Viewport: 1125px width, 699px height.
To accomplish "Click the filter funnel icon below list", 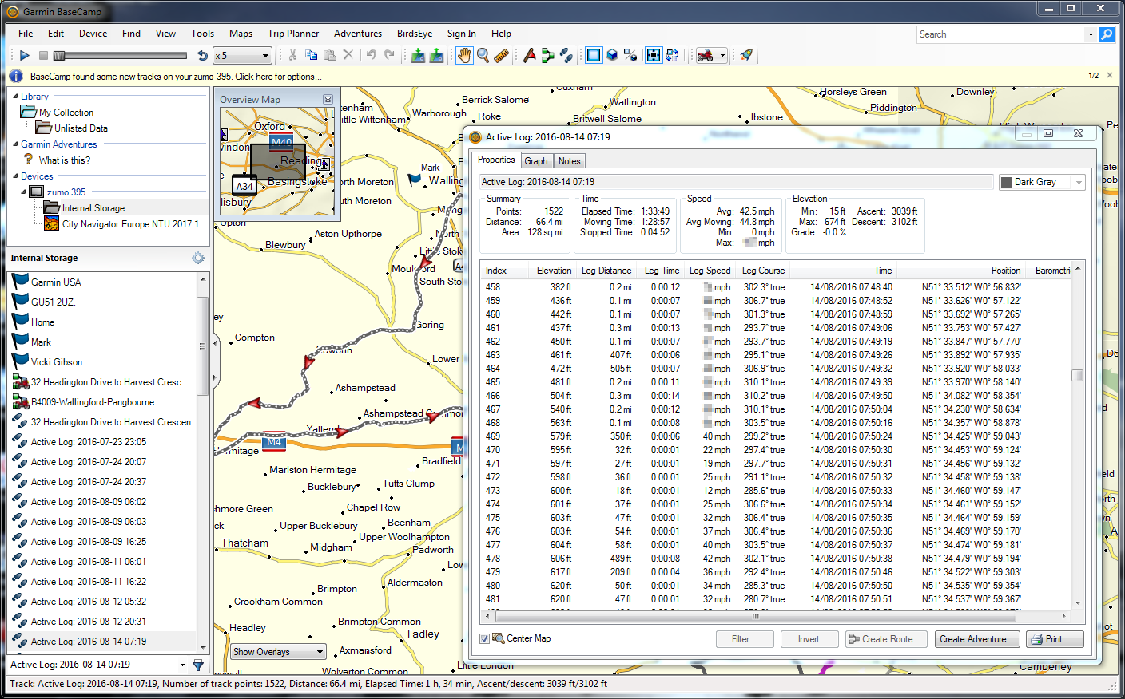I will click(x=198, y=665).
